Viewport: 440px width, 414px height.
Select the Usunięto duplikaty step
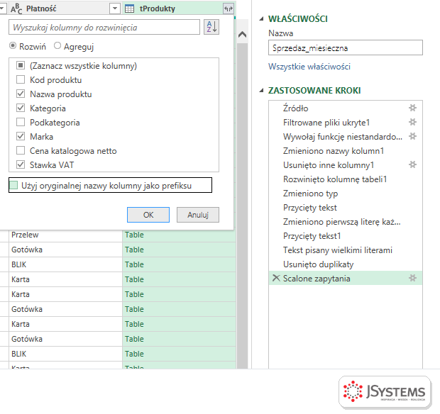[346, 264]
